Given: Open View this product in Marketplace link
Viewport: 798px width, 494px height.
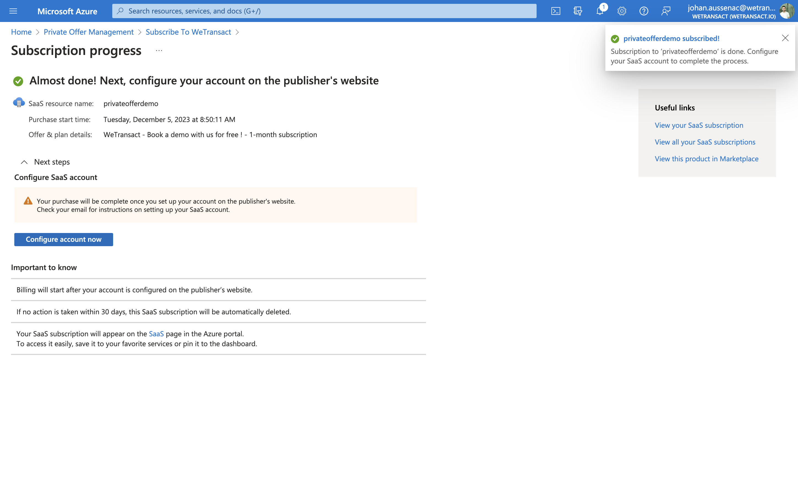Looking at the screenshot, I should [706, 159].
